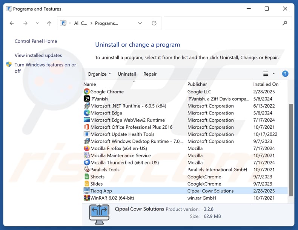
Task: Open View installed updates link
Action: (38, 55)
